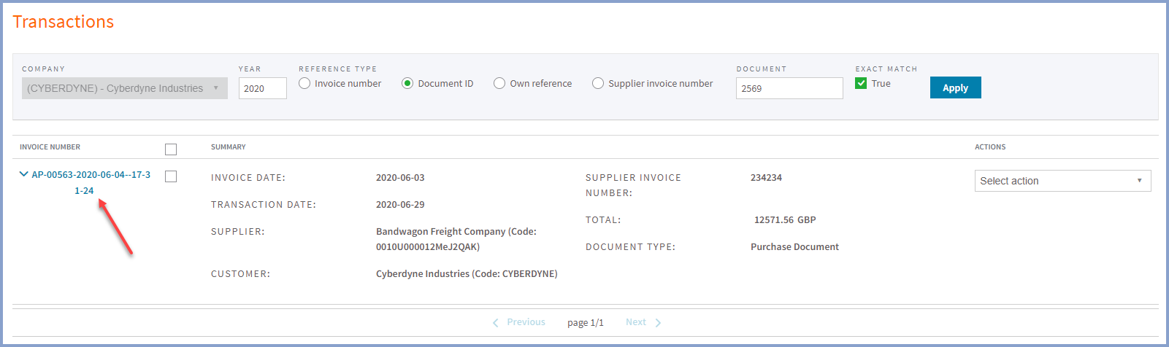This screenshot has width=1169, height=347.
Task: Click the Transactions page heading
Action: pos(64,22)
